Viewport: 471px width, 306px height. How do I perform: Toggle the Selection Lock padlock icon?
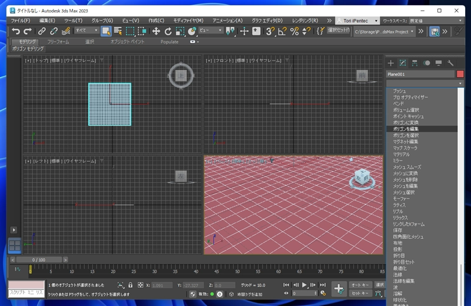point(130,285)
